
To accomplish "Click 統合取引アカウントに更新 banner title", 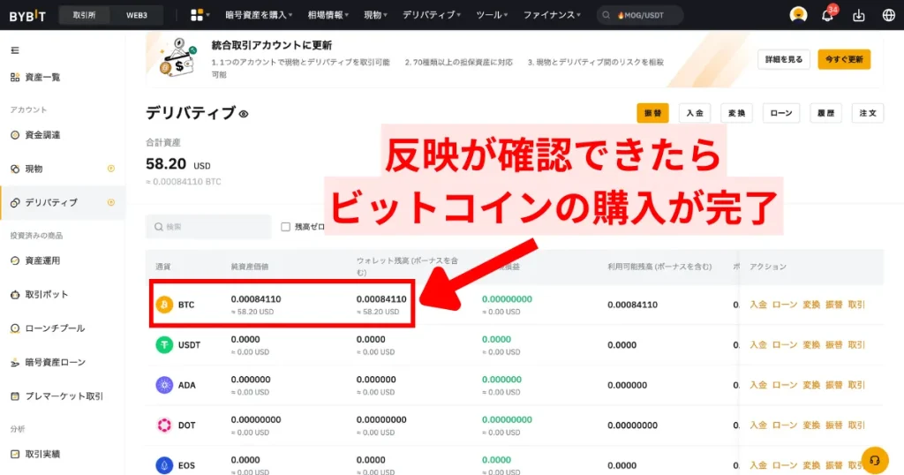I will coord(272,45).
